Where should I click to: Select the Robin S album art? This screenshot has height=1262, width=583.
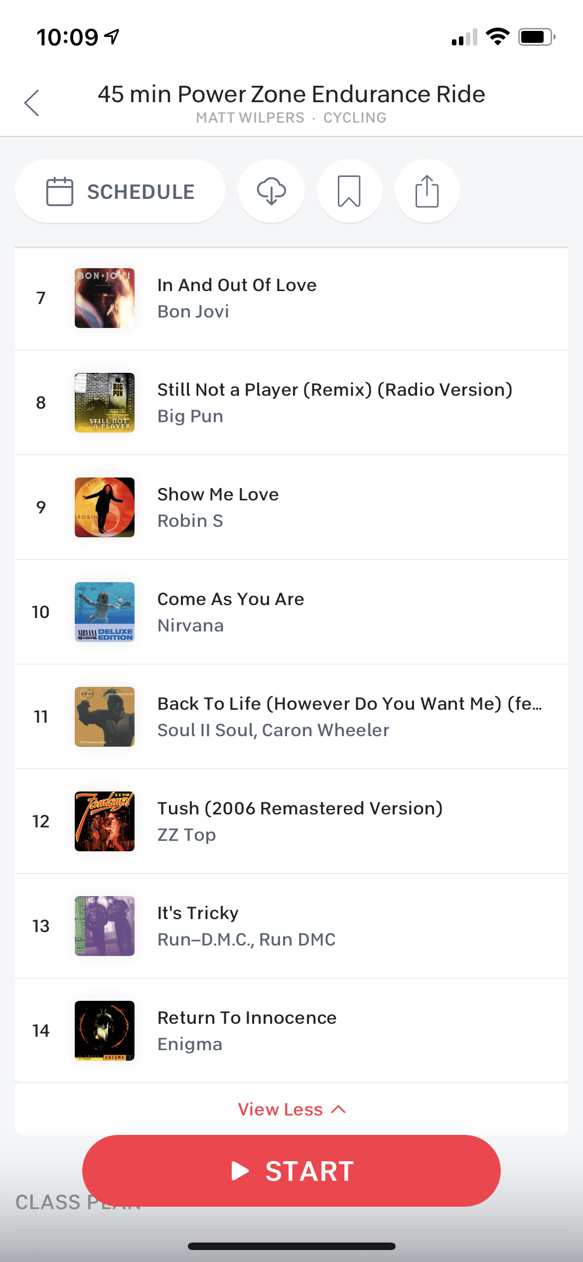point(105,507)
